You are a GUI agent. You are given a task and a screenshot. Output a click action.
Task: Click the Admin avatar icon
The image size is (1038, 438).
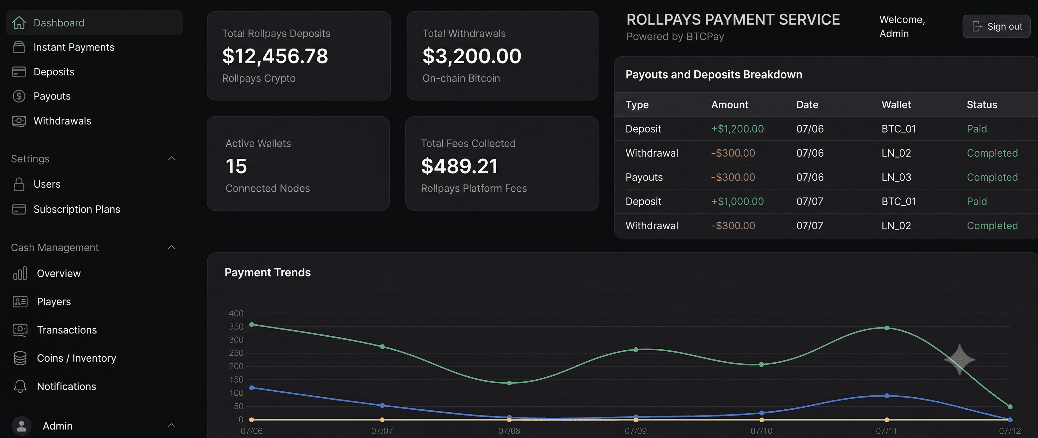[x=22, y=426]
